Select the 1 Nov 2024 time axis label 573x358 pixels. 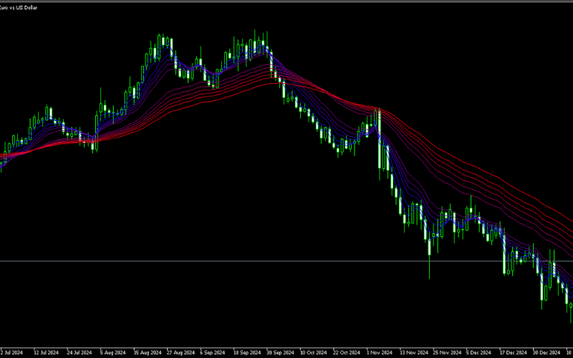[381, 353]
